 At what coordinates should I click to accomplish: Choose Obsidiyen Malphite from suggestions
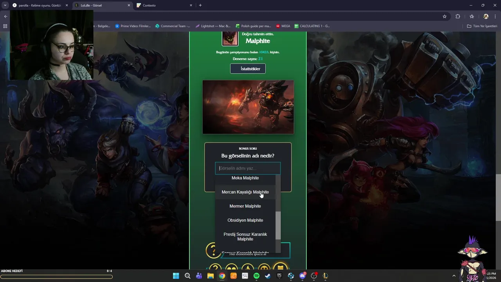click(x=245, y=220)
